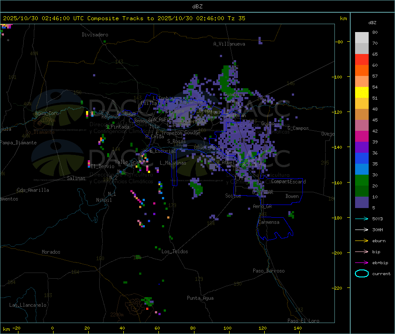This screenshot has width=395, height=334.
Task: Click the pink bip arrow icon
Action: click(362, 251)
